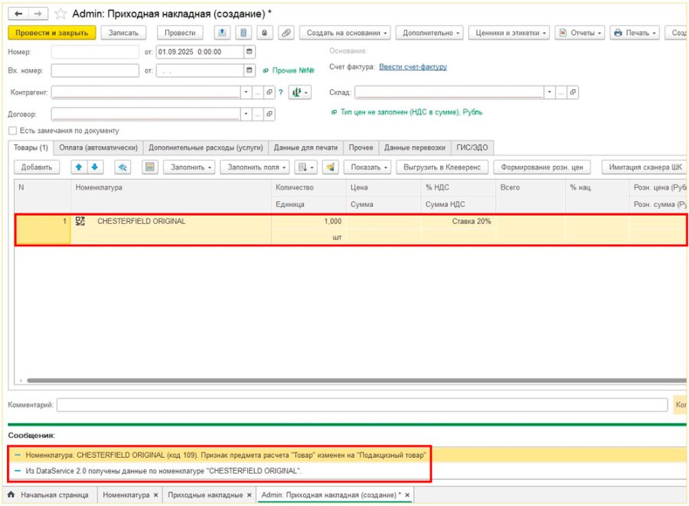Go to Начальная страница via the home icon
The height and width of the screenshot is (506, 689).
click(11, 495)
